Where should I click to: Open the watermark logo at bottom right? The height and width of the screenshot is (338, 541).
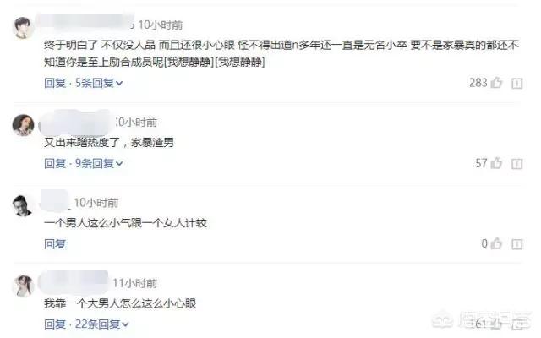coord(481,320)
